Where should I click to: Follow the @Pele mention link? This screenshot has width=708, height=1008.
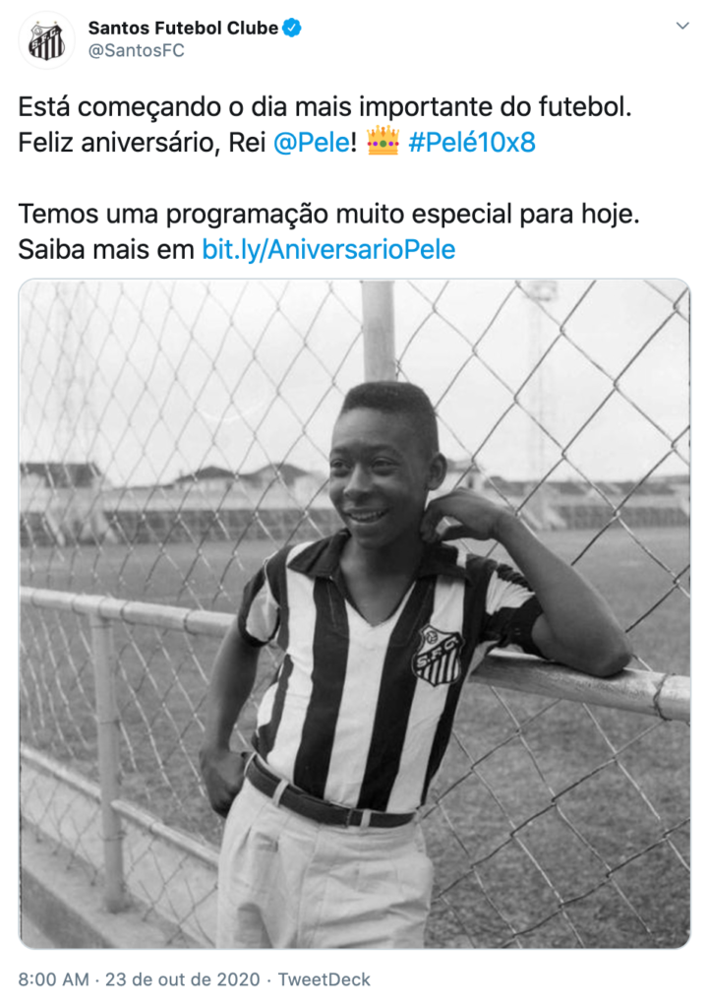(x=312, y=142)
